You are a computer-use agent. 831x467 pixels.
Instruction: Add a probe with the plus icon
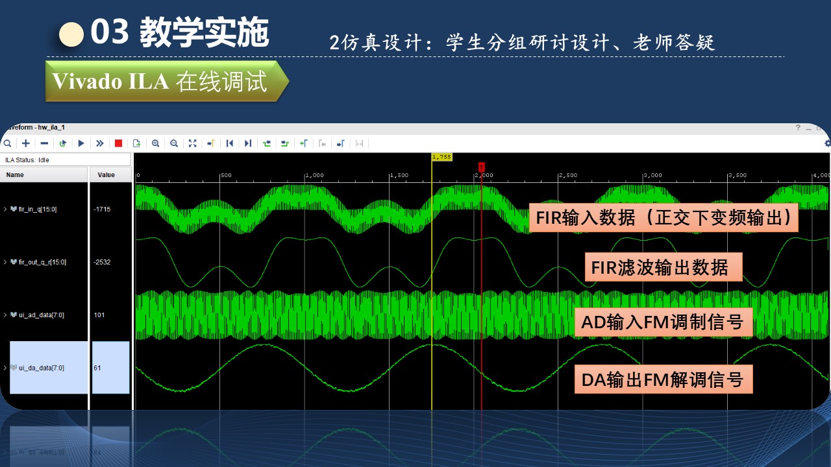26,143
